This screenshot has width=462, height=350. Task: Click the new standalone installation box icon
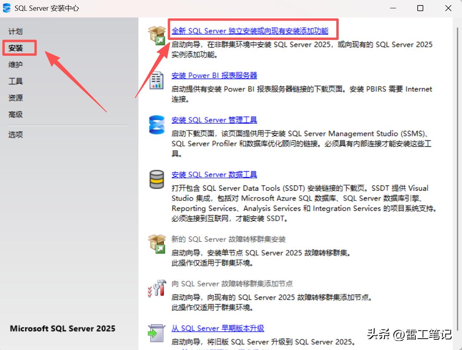(157, 35)
